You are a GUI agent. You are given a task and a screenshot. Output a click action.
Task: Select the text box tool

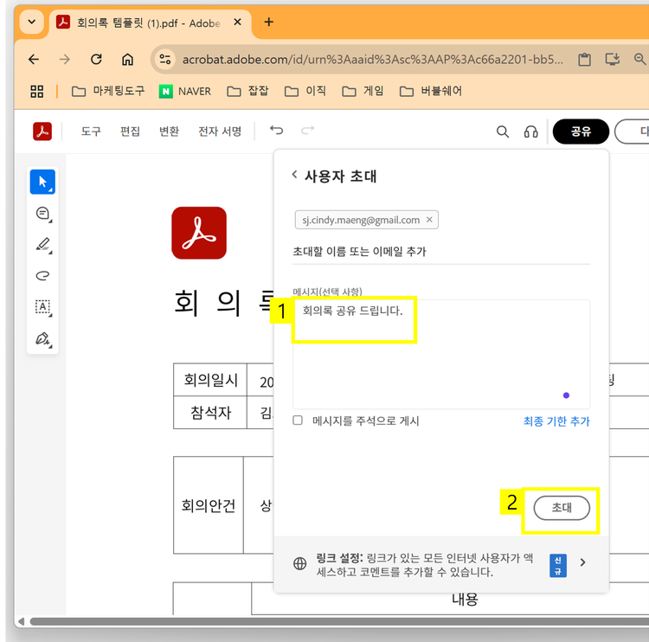(x=42, y=307)
